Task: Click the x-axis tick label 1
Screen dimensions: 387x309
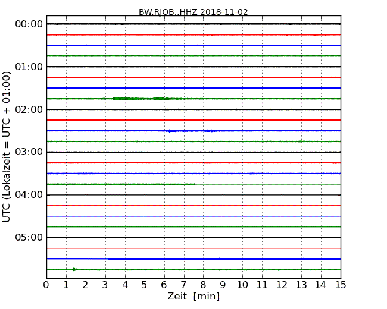Action: 66,285
